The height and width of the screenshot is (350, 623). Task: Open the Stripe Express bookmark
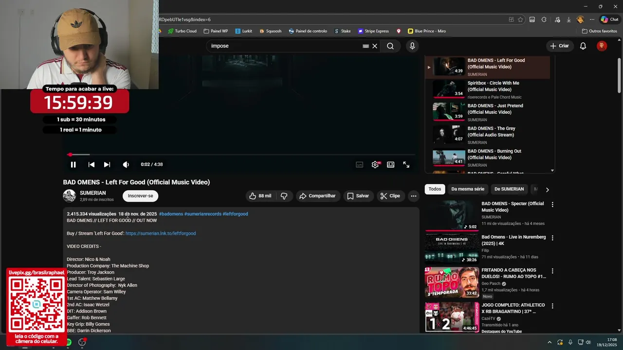coord(373,31)
